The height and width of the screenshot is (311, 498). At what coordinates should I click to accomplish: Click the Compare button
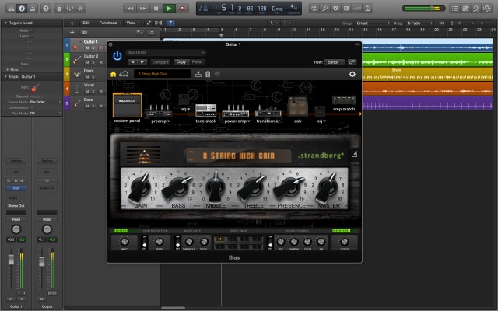tap(160, 62)
